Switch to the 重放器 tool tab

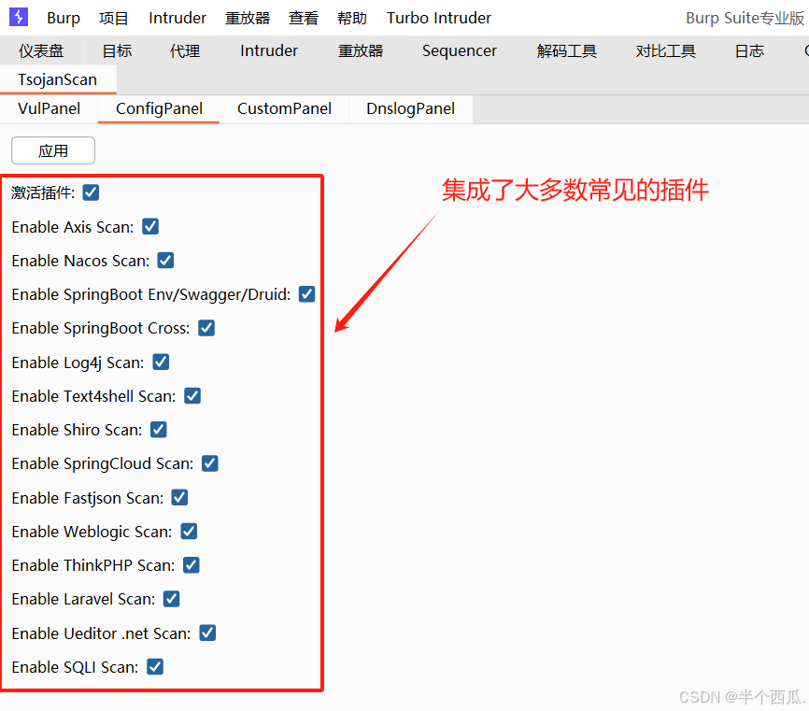coord(361,50)
